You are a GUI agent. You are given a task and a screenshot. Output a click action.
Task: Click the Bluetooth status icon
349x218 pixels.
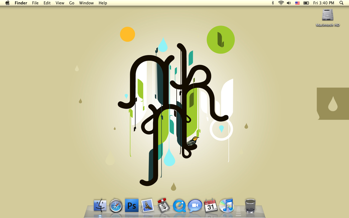(273, 3)
